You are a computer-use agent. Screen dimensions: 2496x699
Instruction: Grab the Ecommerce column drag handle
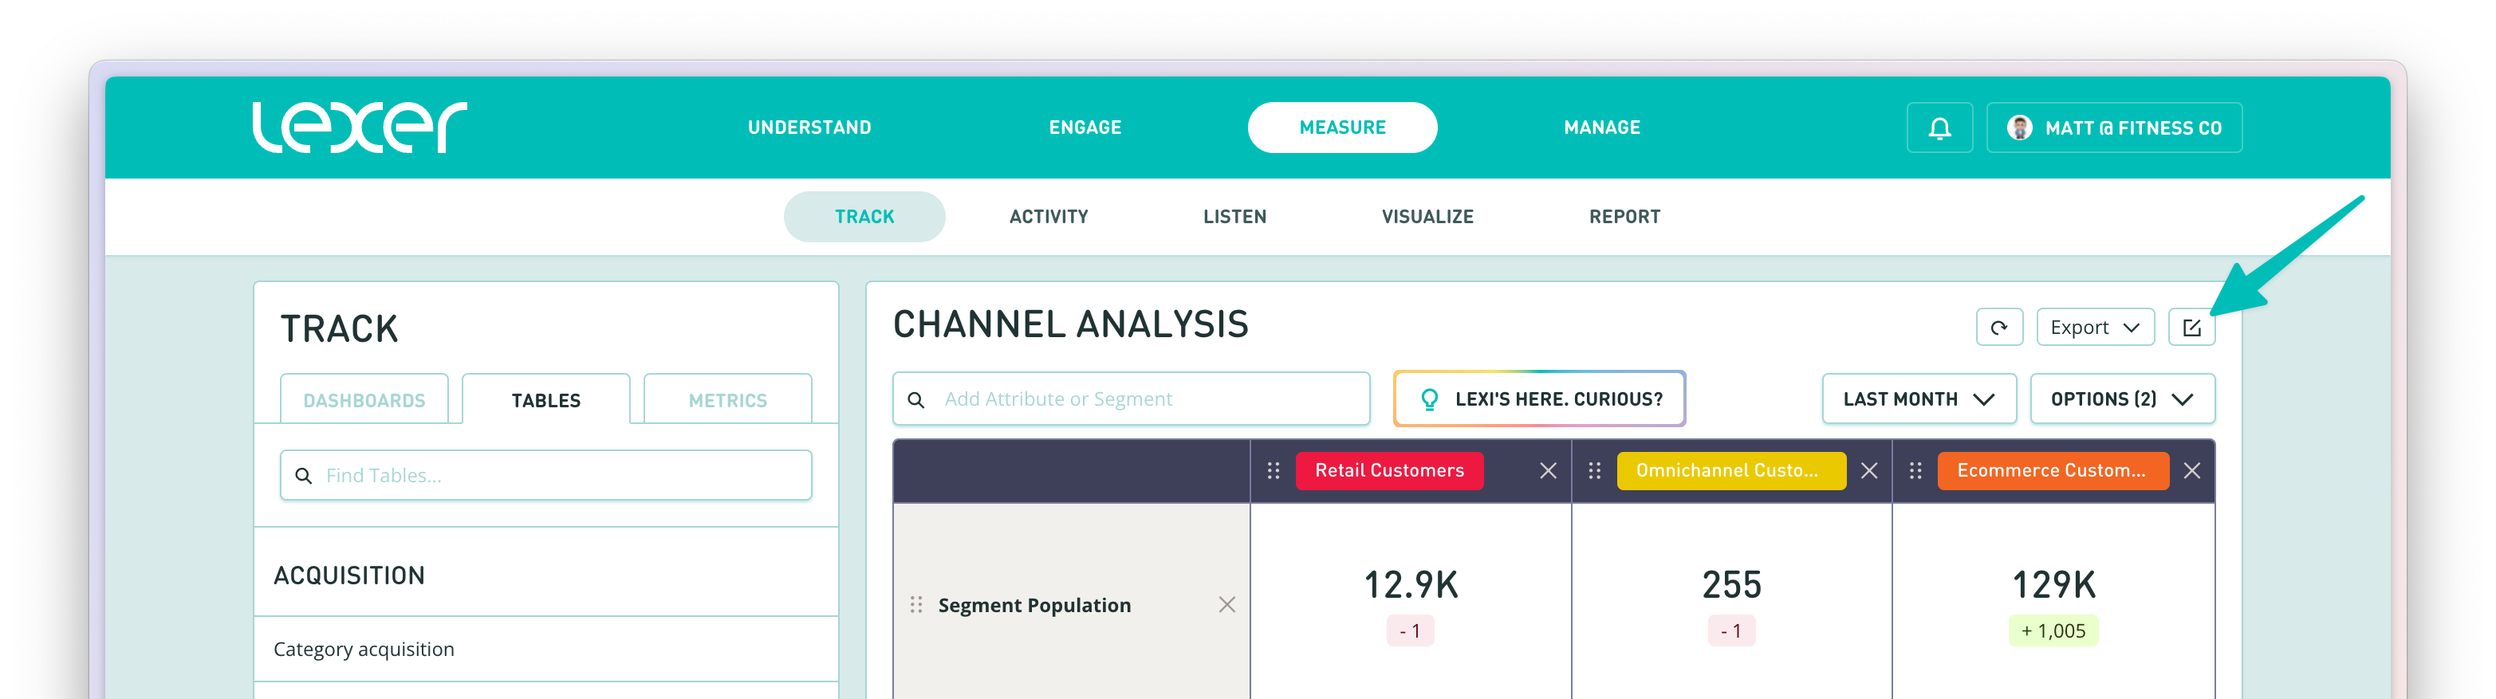click(x=1915, y=470)
